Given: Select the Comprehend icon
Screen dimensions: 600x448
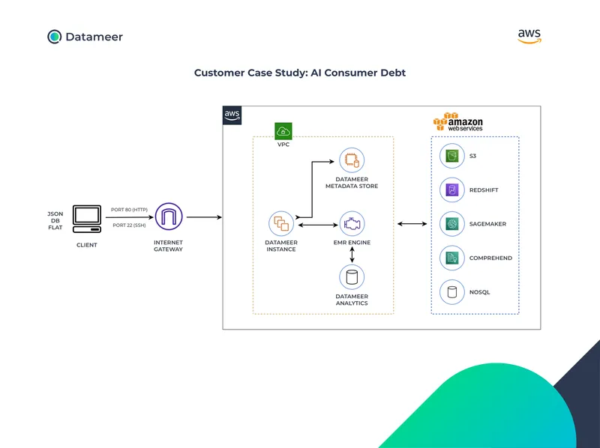Looking at the screenshot, I should (x=452, y=258).
